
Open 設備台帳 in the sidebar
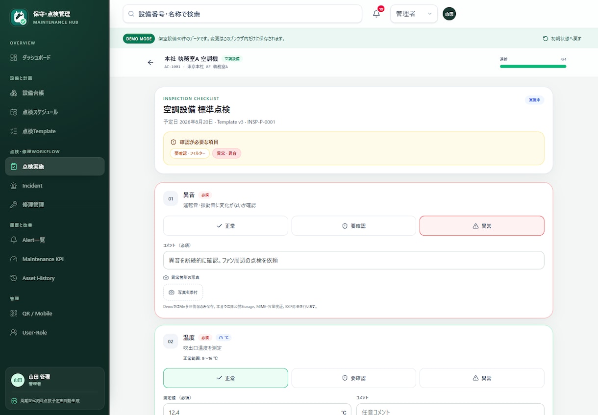(x=55, y=93)
